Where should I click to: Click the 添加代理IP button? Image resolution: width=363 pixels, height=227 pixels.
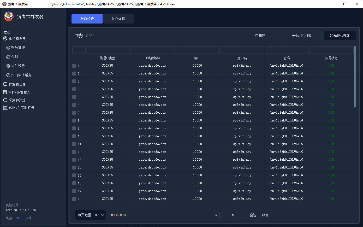302,36
